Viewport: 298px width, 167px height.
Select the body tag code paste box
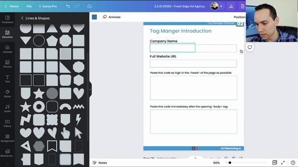pyautogui.click(x=194, y=122)
